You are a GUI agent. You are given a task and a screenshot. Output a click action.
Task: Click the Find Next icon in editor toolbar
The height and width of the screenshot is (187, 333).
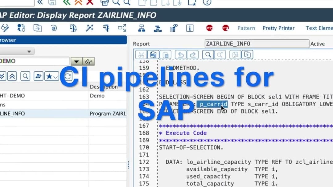click(x=220, y=55)
